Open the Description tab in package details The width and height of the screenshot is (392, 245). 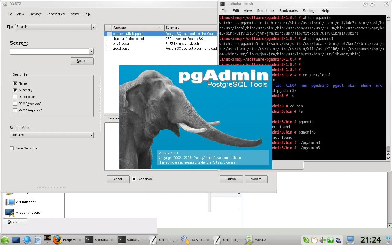112,119
